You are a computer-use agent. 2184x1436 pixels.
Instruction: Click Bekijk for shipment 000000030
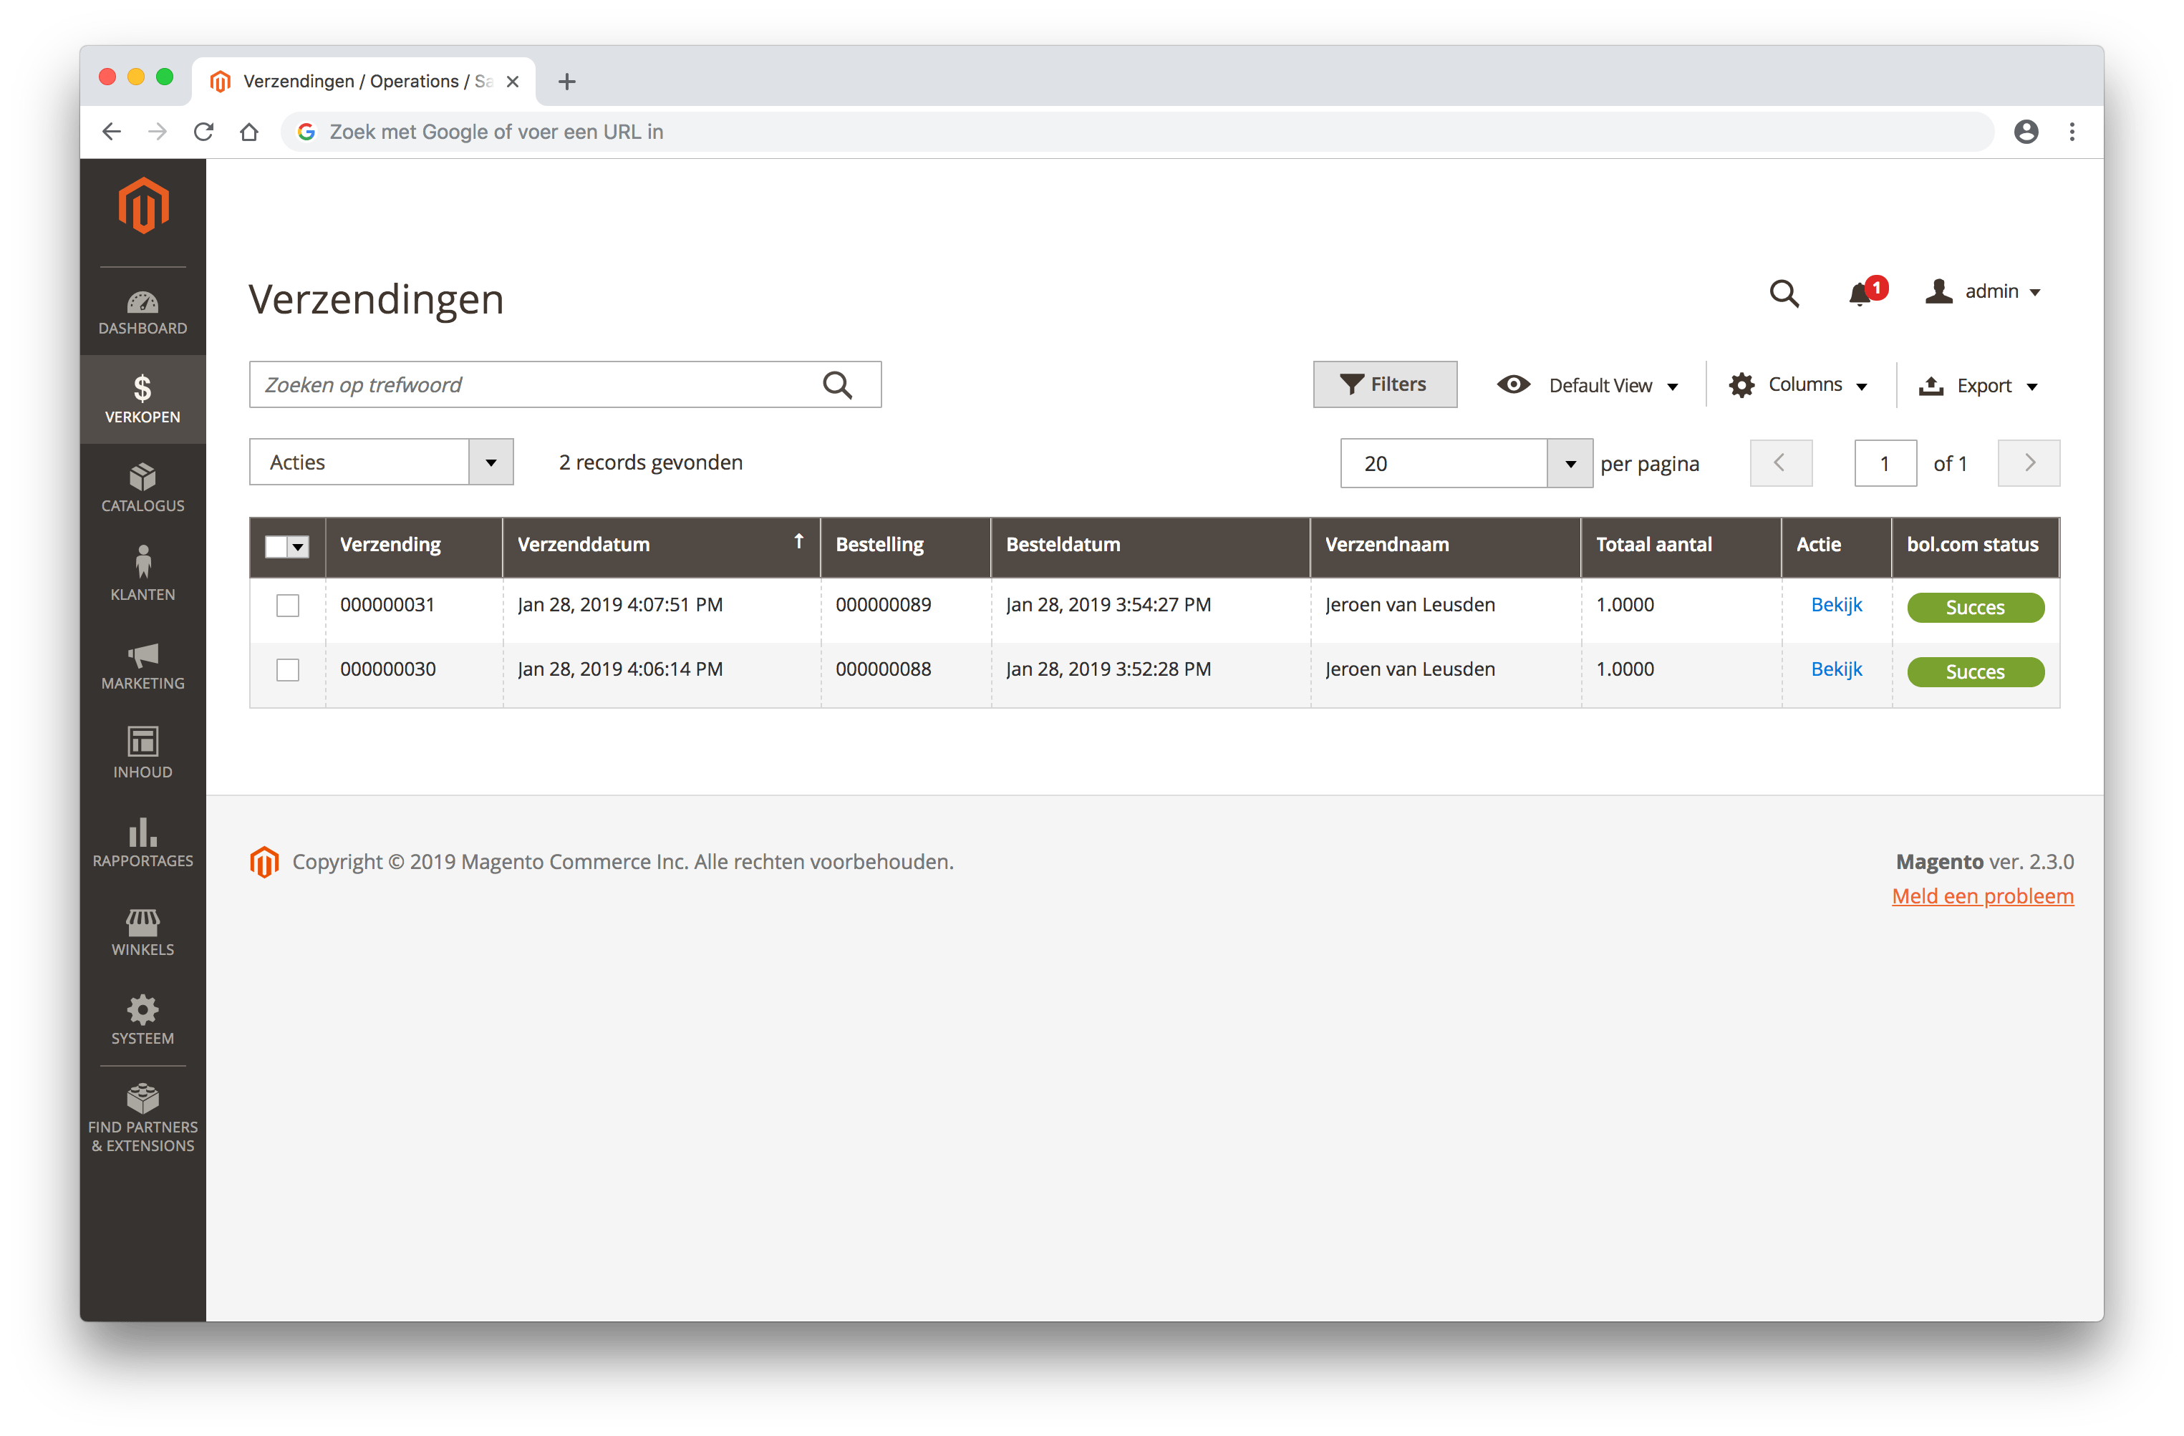tap(1836, 669)
